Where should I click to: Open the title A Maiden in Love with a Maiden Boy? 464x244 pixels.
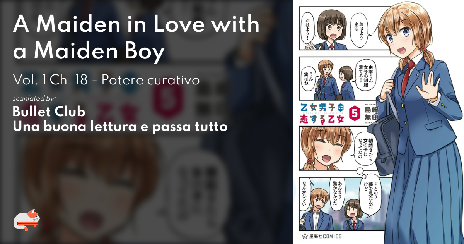coord(136,38)
